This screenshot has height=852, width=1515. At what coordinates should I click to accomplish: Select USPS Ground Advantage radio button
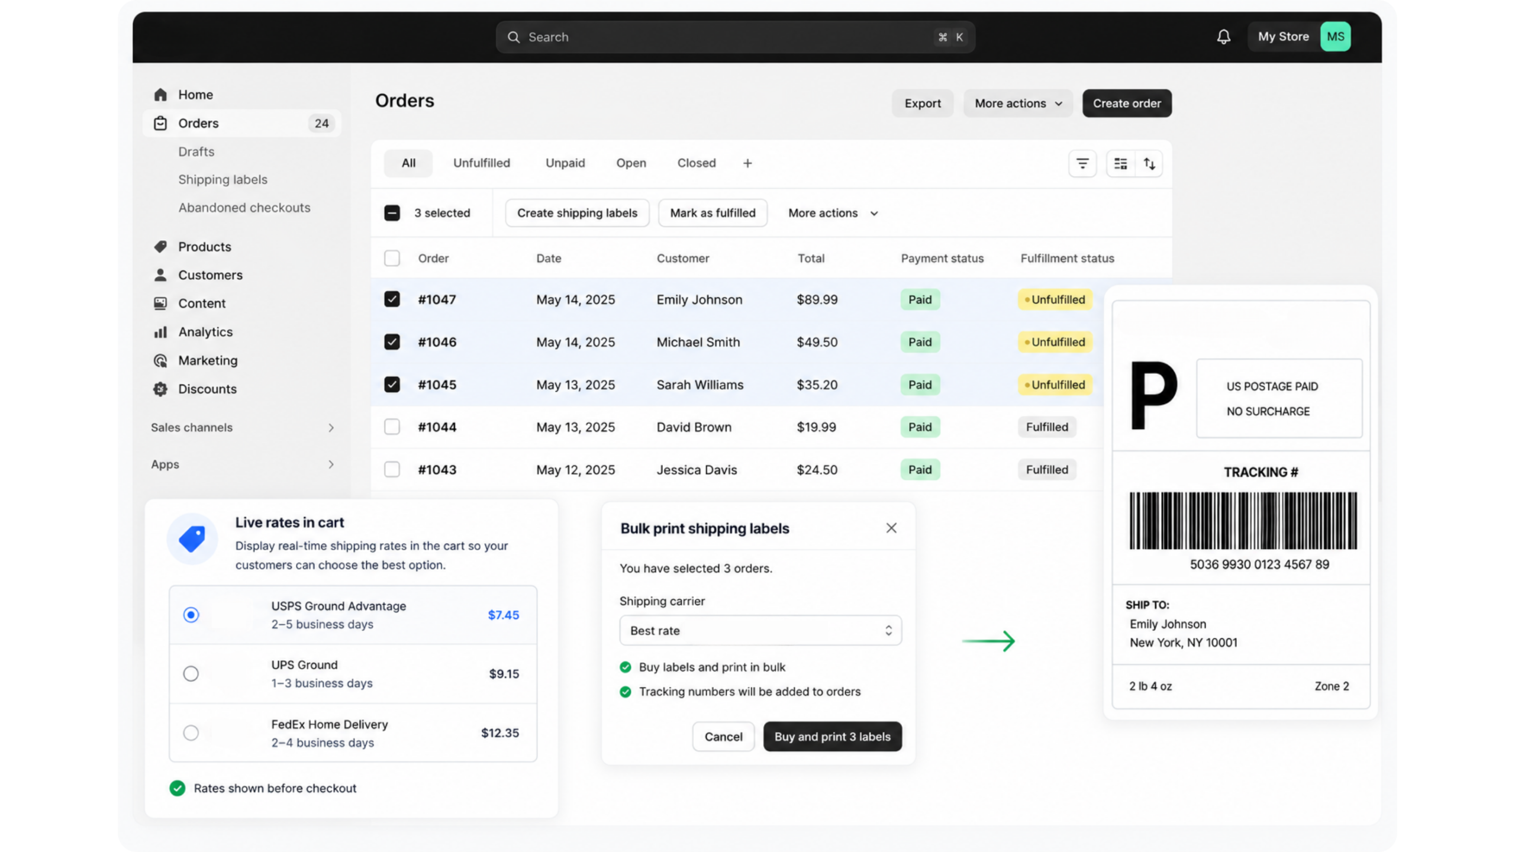(x=191, y=615)
